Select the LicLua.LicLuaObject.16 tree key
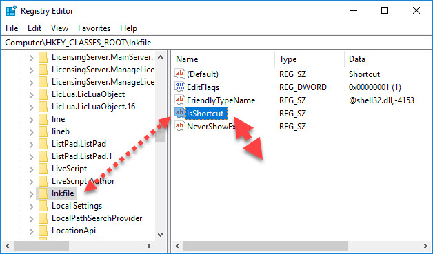Screen dimensions: 433x254 pyautogui.click(x=93, y=107)
